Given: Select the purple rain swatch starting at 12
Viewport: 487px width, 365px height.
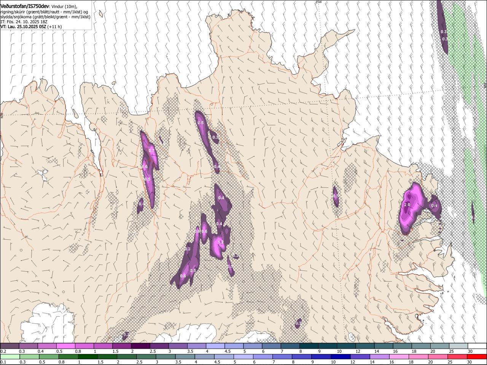Looking at the screenshot, I should 360,357.
